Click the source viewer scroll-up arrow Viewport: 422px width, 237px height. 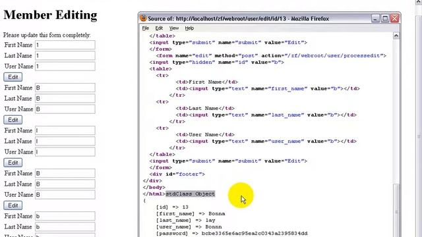click(396, 36)
